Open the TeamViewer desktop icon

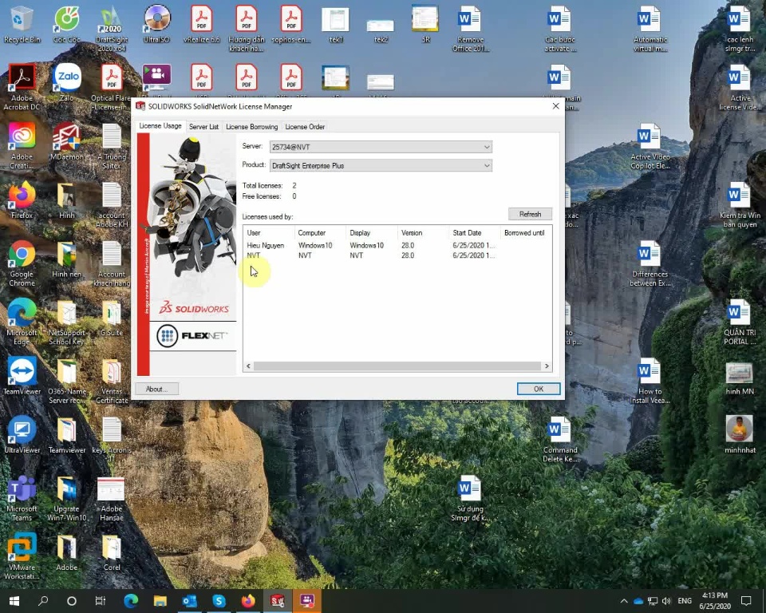[22, 377]
